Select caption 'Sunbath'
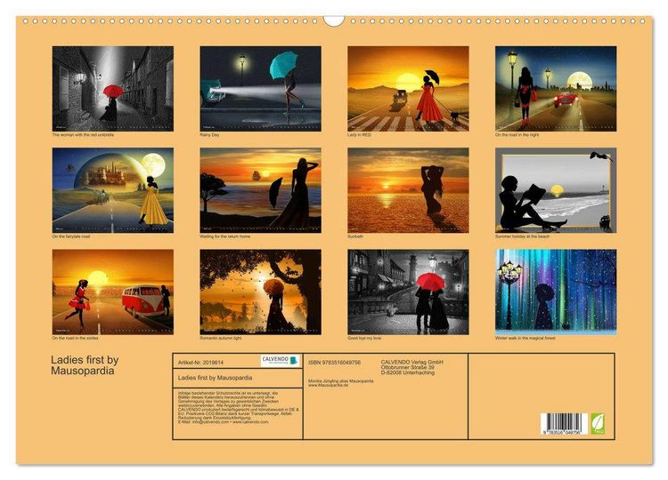The image size is (668, 480). point(355,236)
